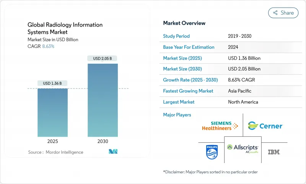The width and height of the screenshot is (306, 184).
Task: Select the 2030 market size bar
Action: click(x=103, y=100)
